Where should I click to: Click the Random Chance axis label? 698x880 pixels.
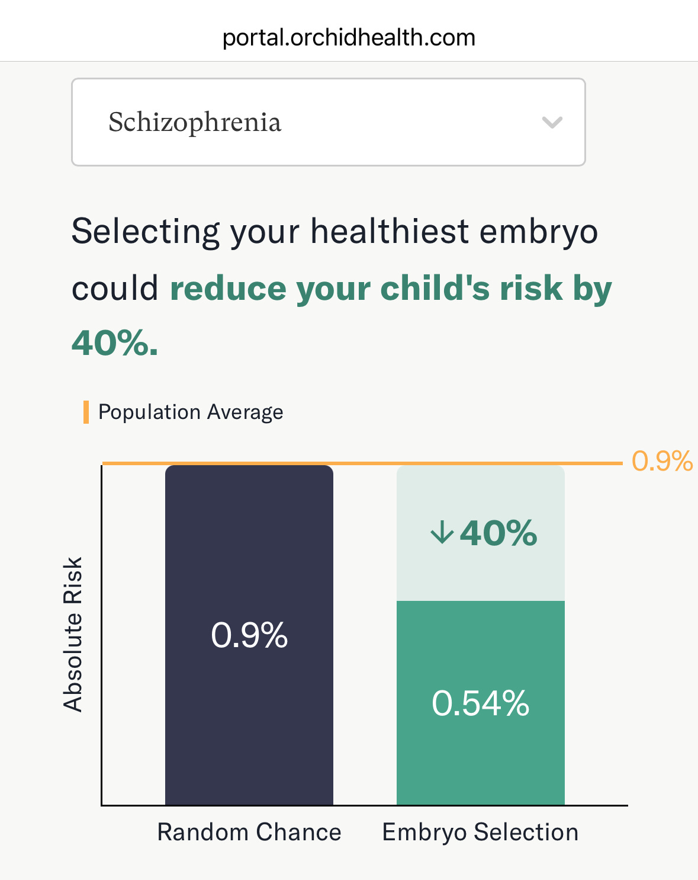[249, 831]
